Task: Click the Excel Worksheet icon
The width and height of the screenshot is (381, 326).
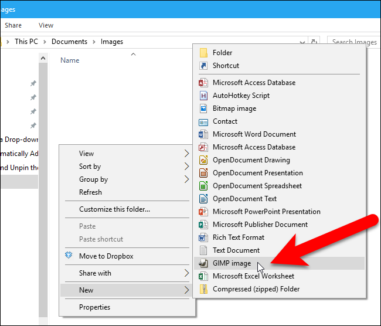Action: point(203,276)
